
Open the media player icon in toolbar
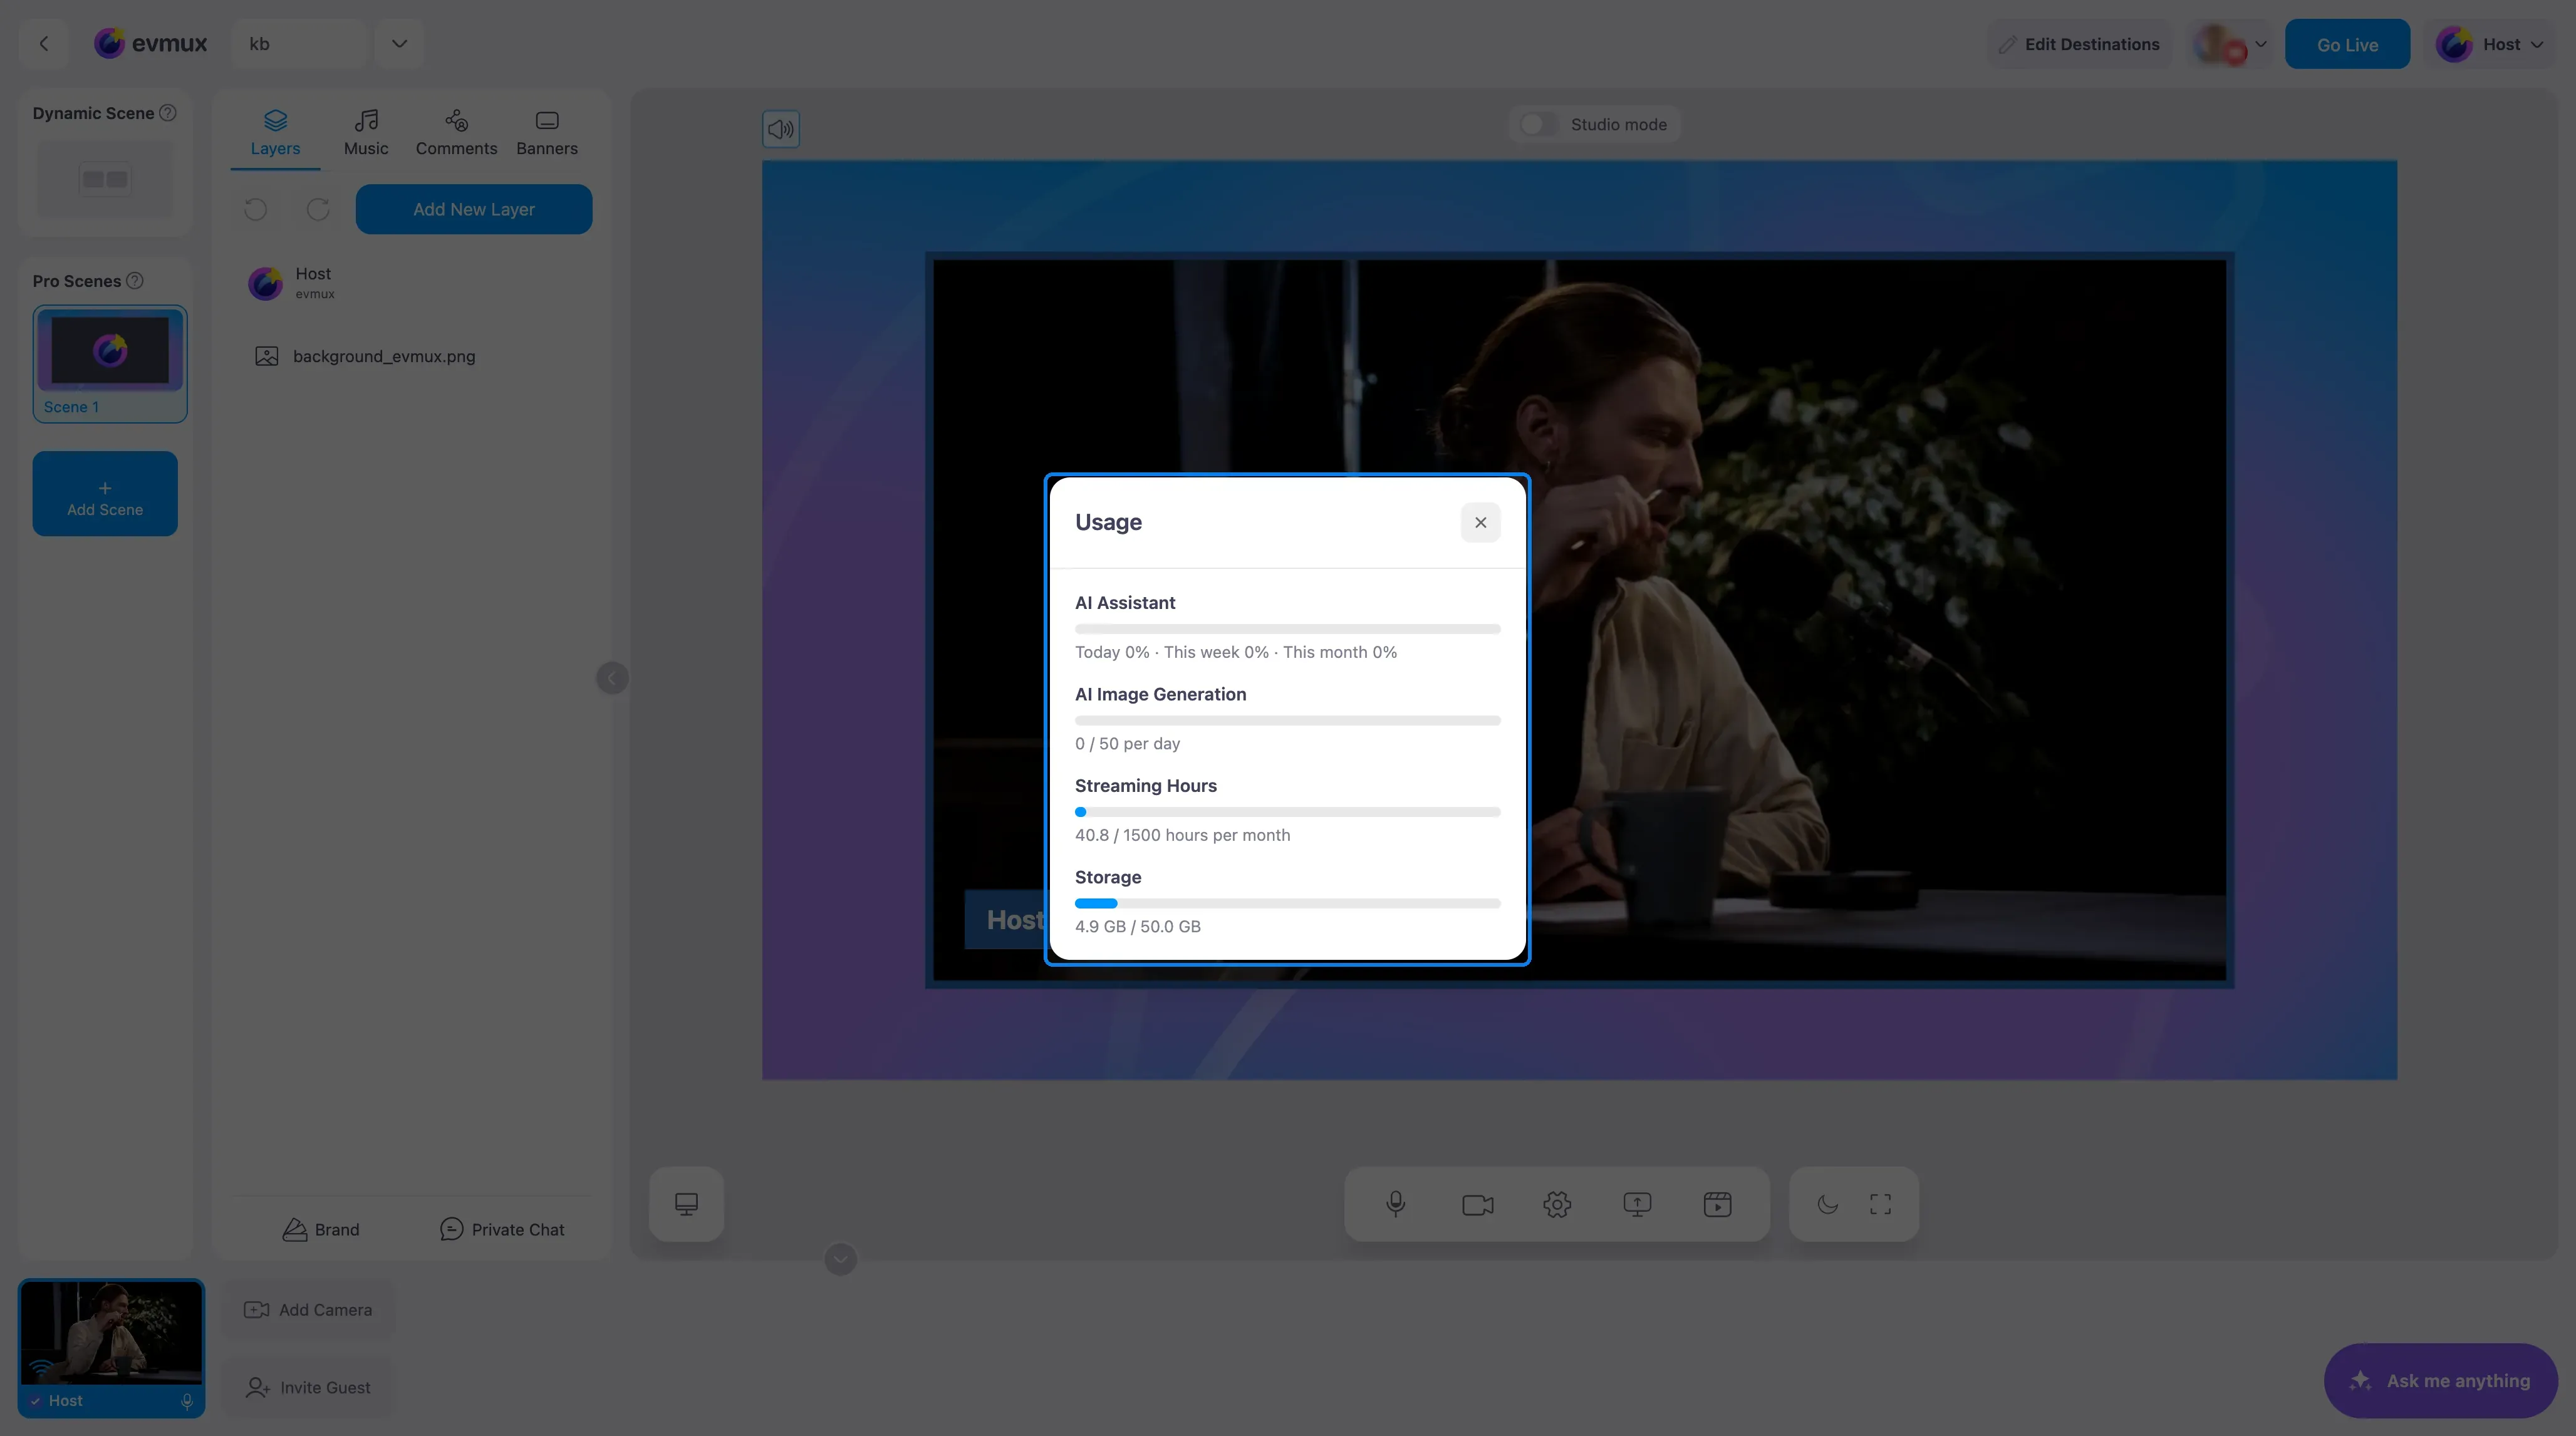[1717, 1204]
